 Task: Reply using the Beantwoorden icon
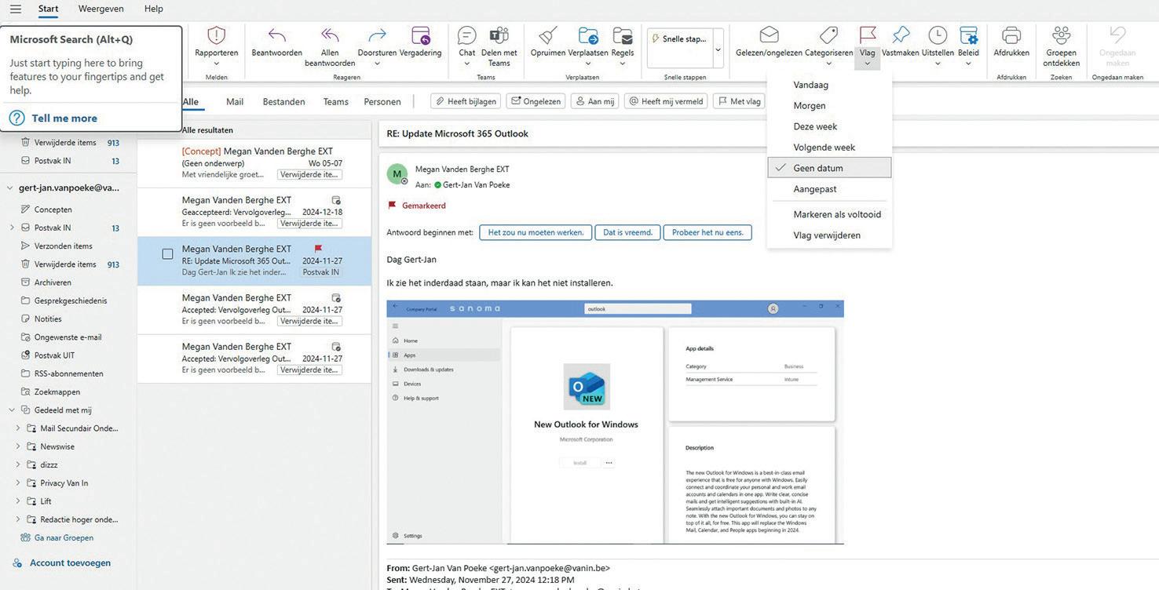(276, 35)
